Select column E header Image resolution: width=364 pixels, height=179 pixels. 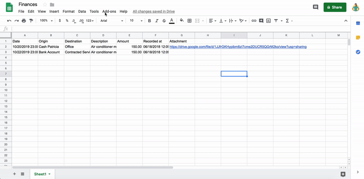coord(129,35)
